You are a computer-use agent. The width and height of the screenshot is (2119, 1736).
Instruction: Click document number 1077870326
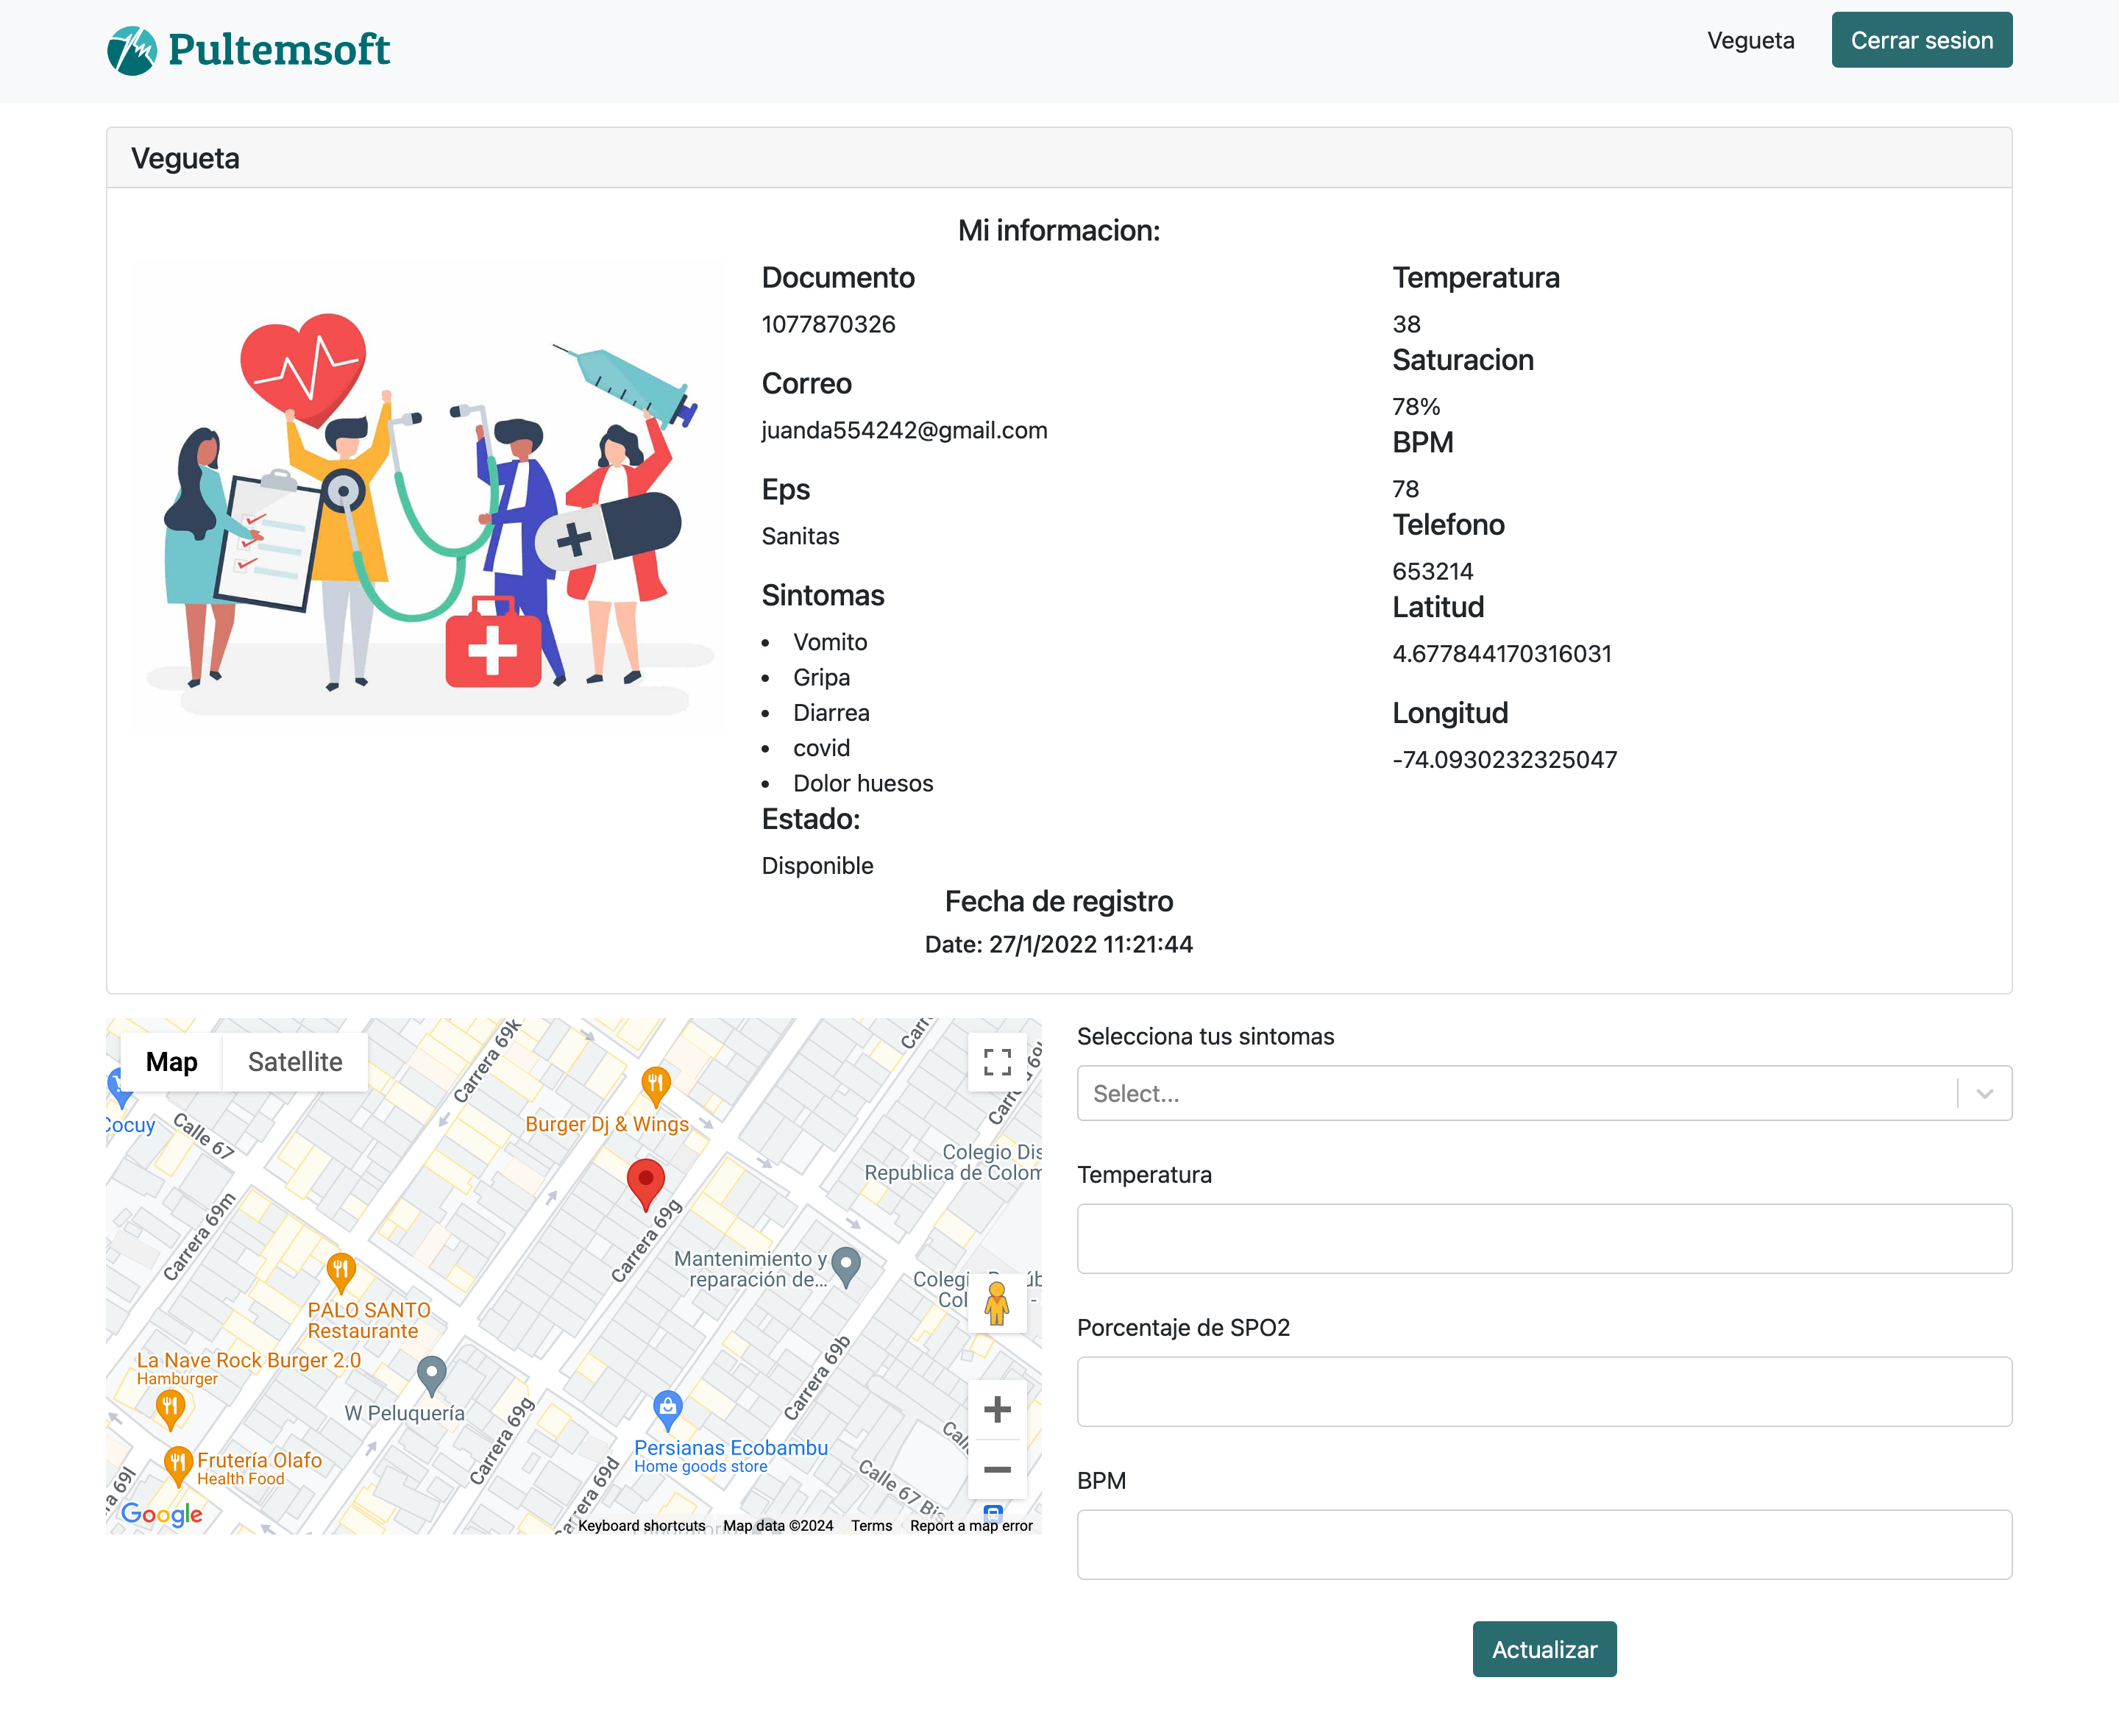coord(828,324)
